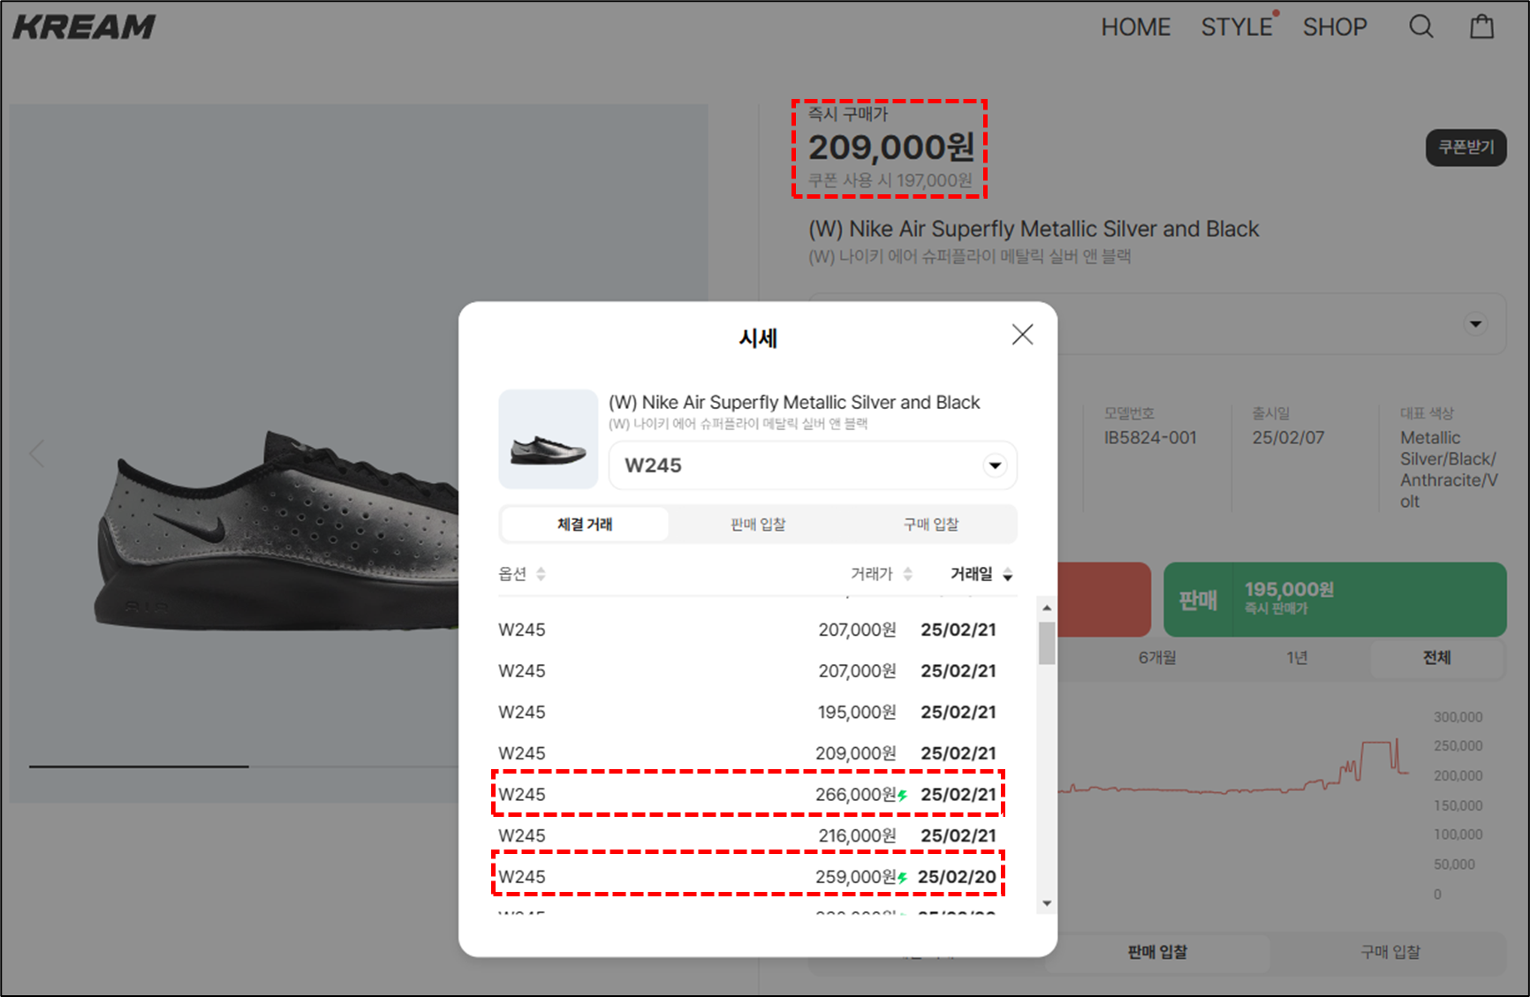Click 25/02/20 in the 259,000원 row
The width and height of the screenshot is (1530, 997).
957,878
